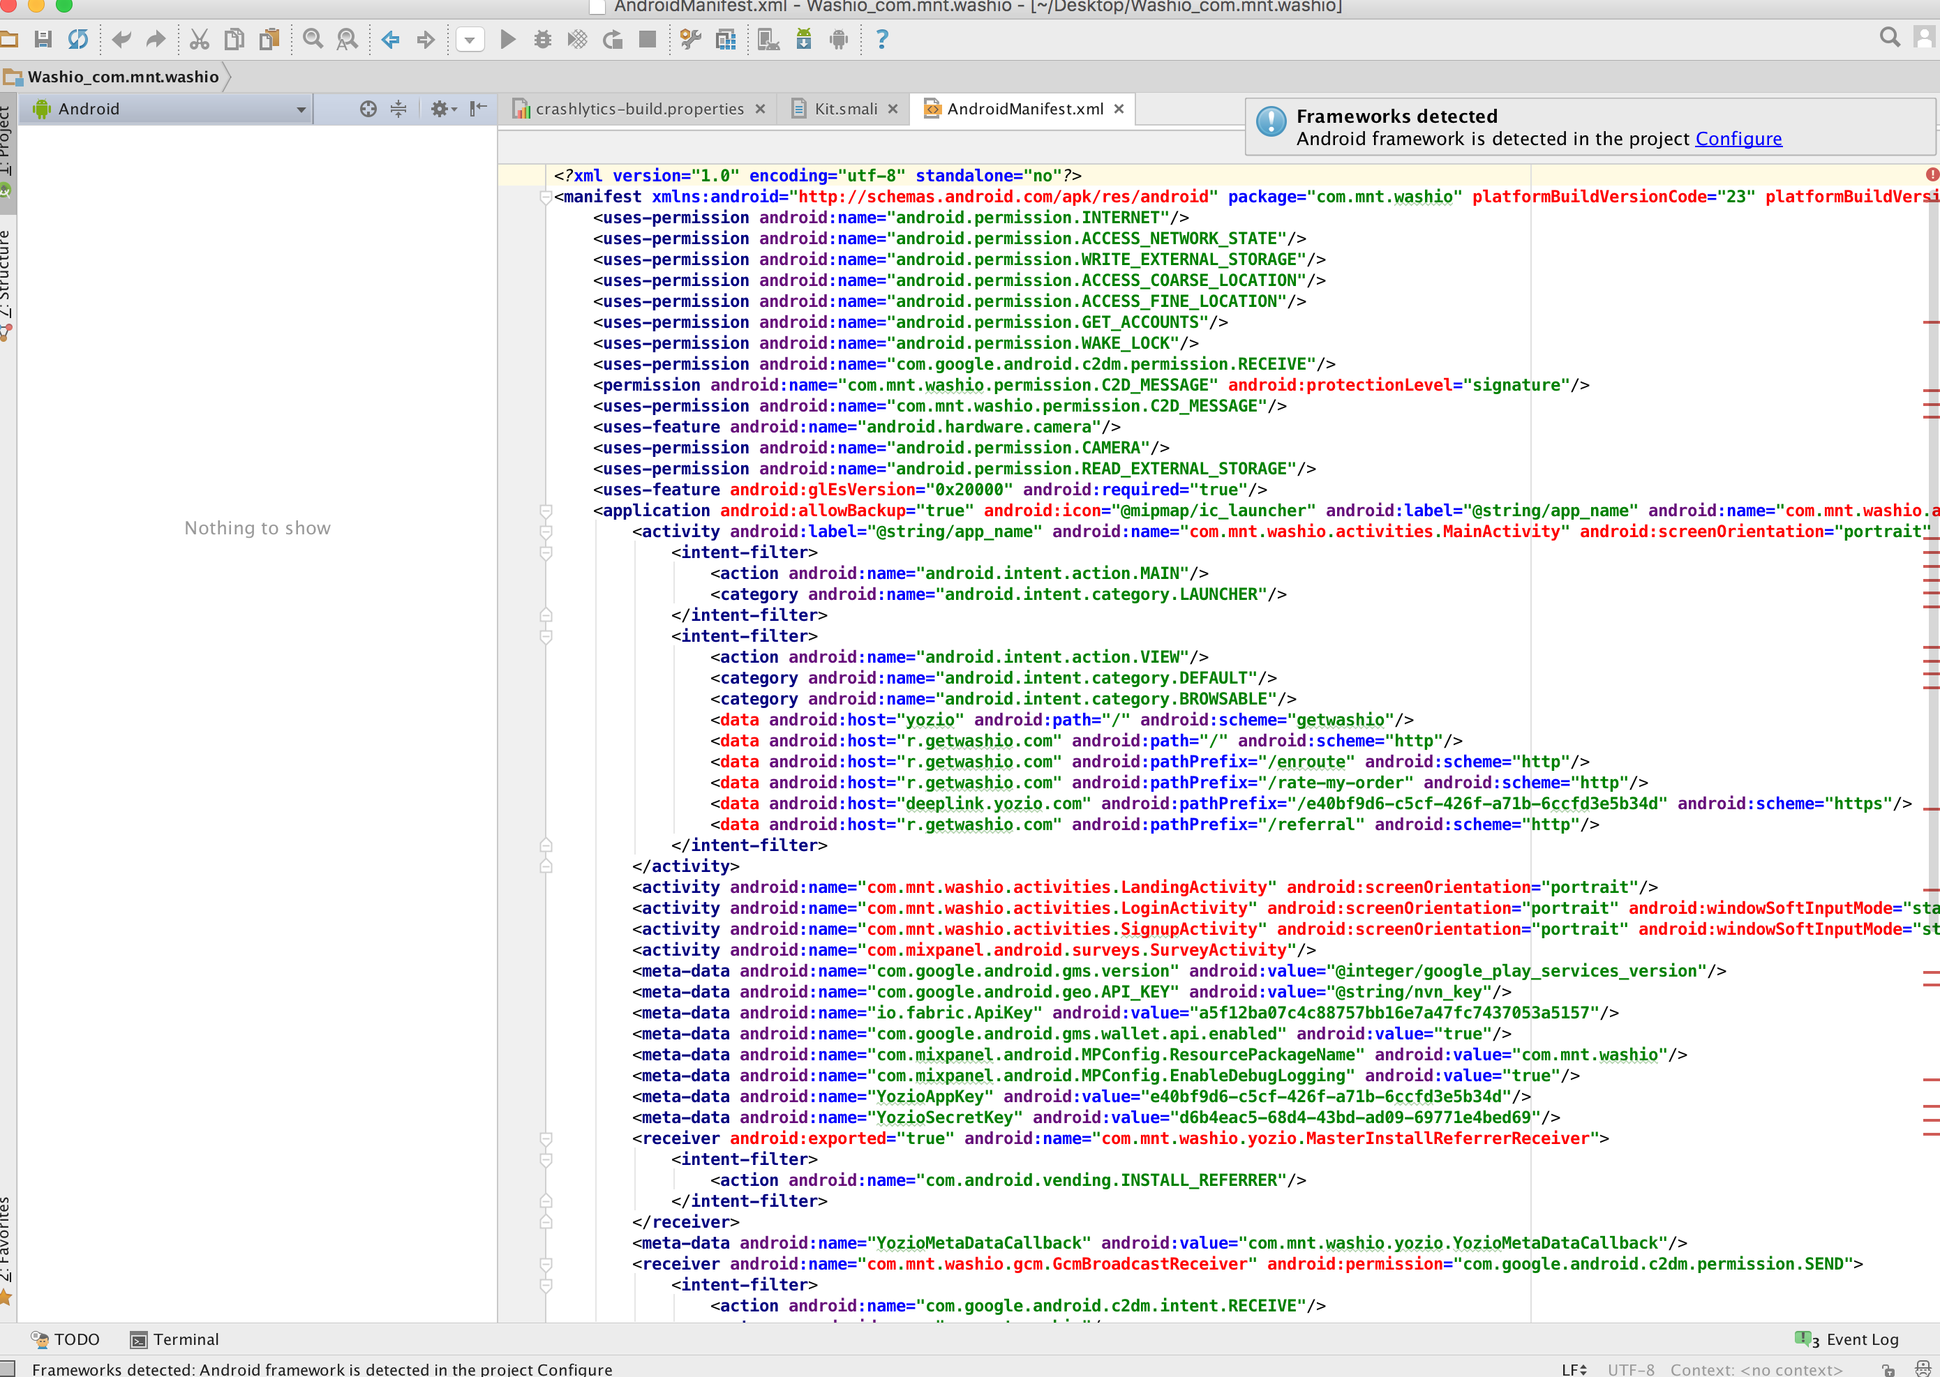Click the Hector inspector icon in status bar
This screenshot has height=1377, width=1940.
1923,1369
